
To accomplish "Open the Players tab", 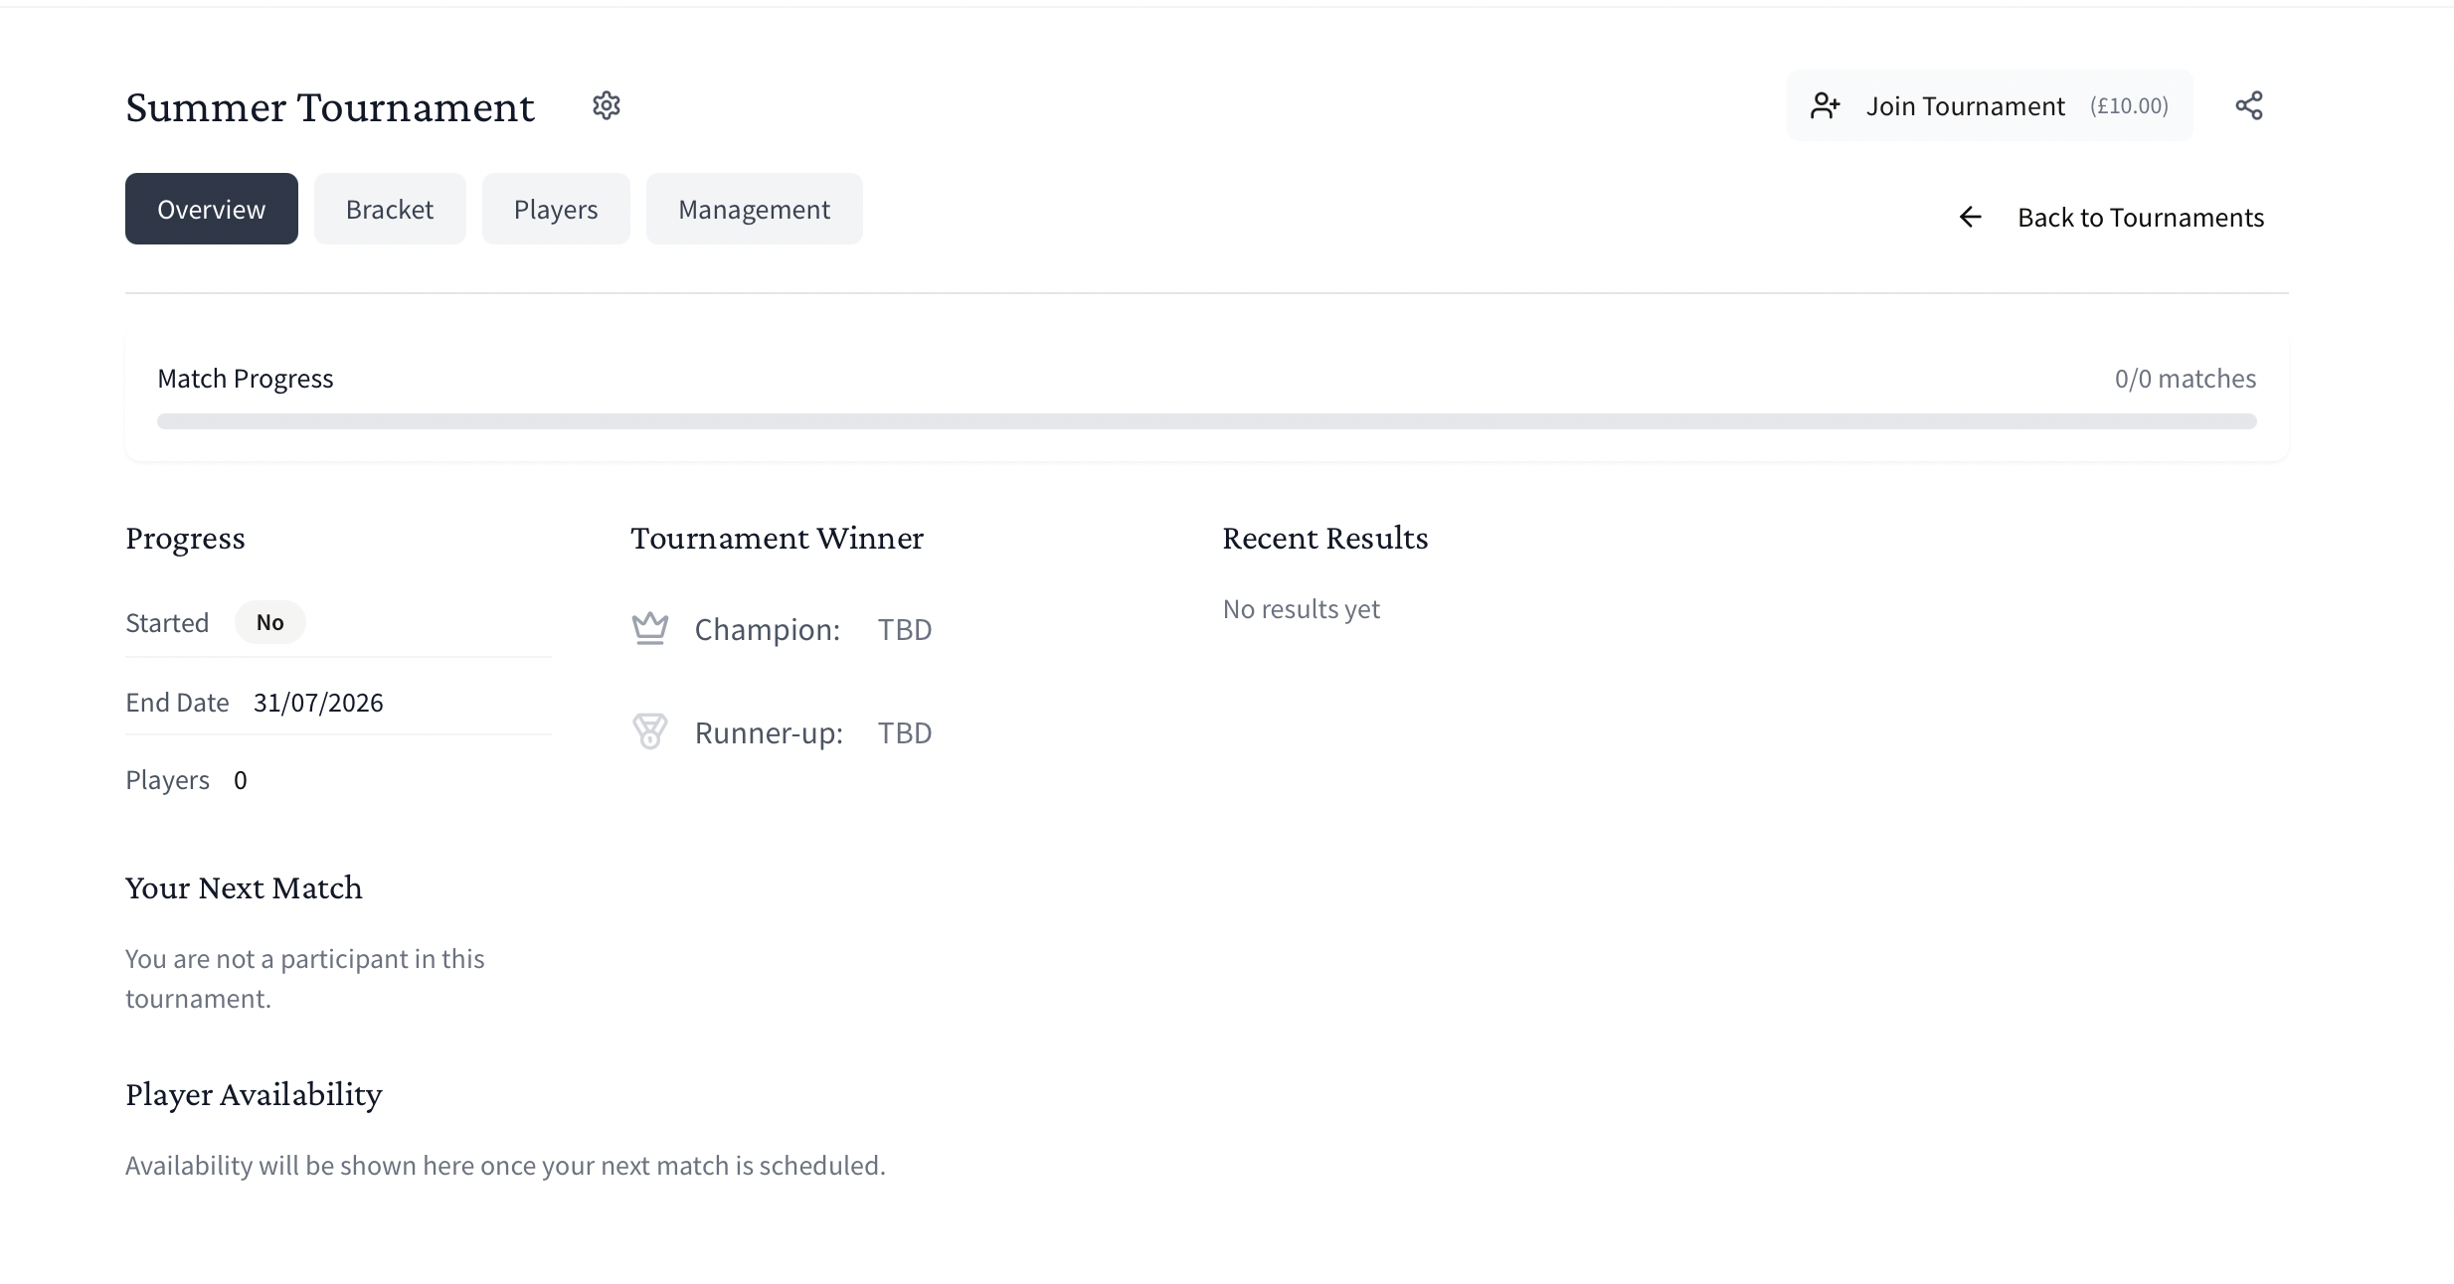I will click(556, 209).
